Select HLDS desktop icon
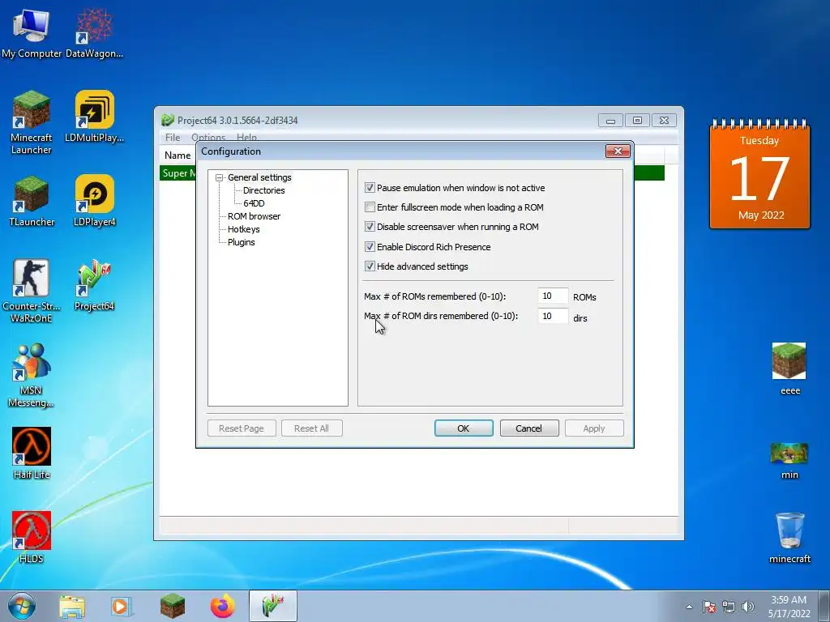 32,537
